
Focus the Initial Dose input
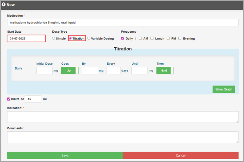point(44,70)
